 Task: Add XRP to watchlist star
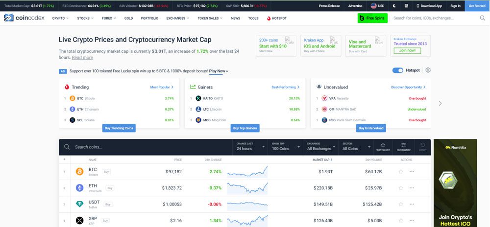tap(401, 221)
